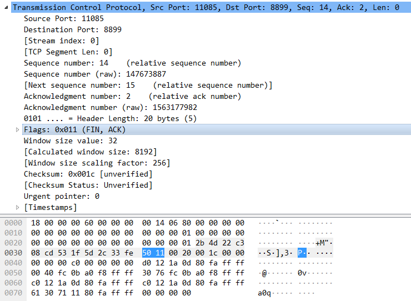Click hex offset 0000 in bytes pane

[13, 223]
